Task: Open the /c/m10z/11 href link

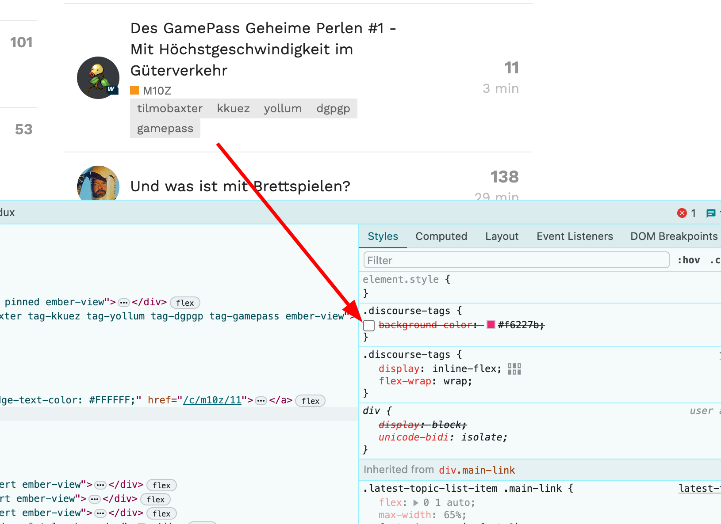Action: pos(212,400)
